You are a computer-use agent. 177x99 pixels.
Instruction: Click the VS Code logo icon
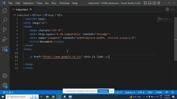pos(4,3)
